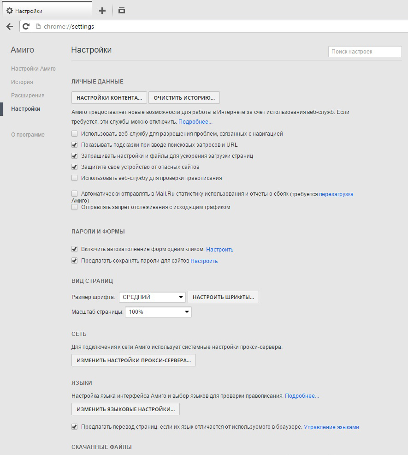The image size is (408, 455).
Task: Click ИЗМЕНИТЬ НАСТРОЙКИ ПРОКСИ-СЕРВЕРА button
Action: 134,360
